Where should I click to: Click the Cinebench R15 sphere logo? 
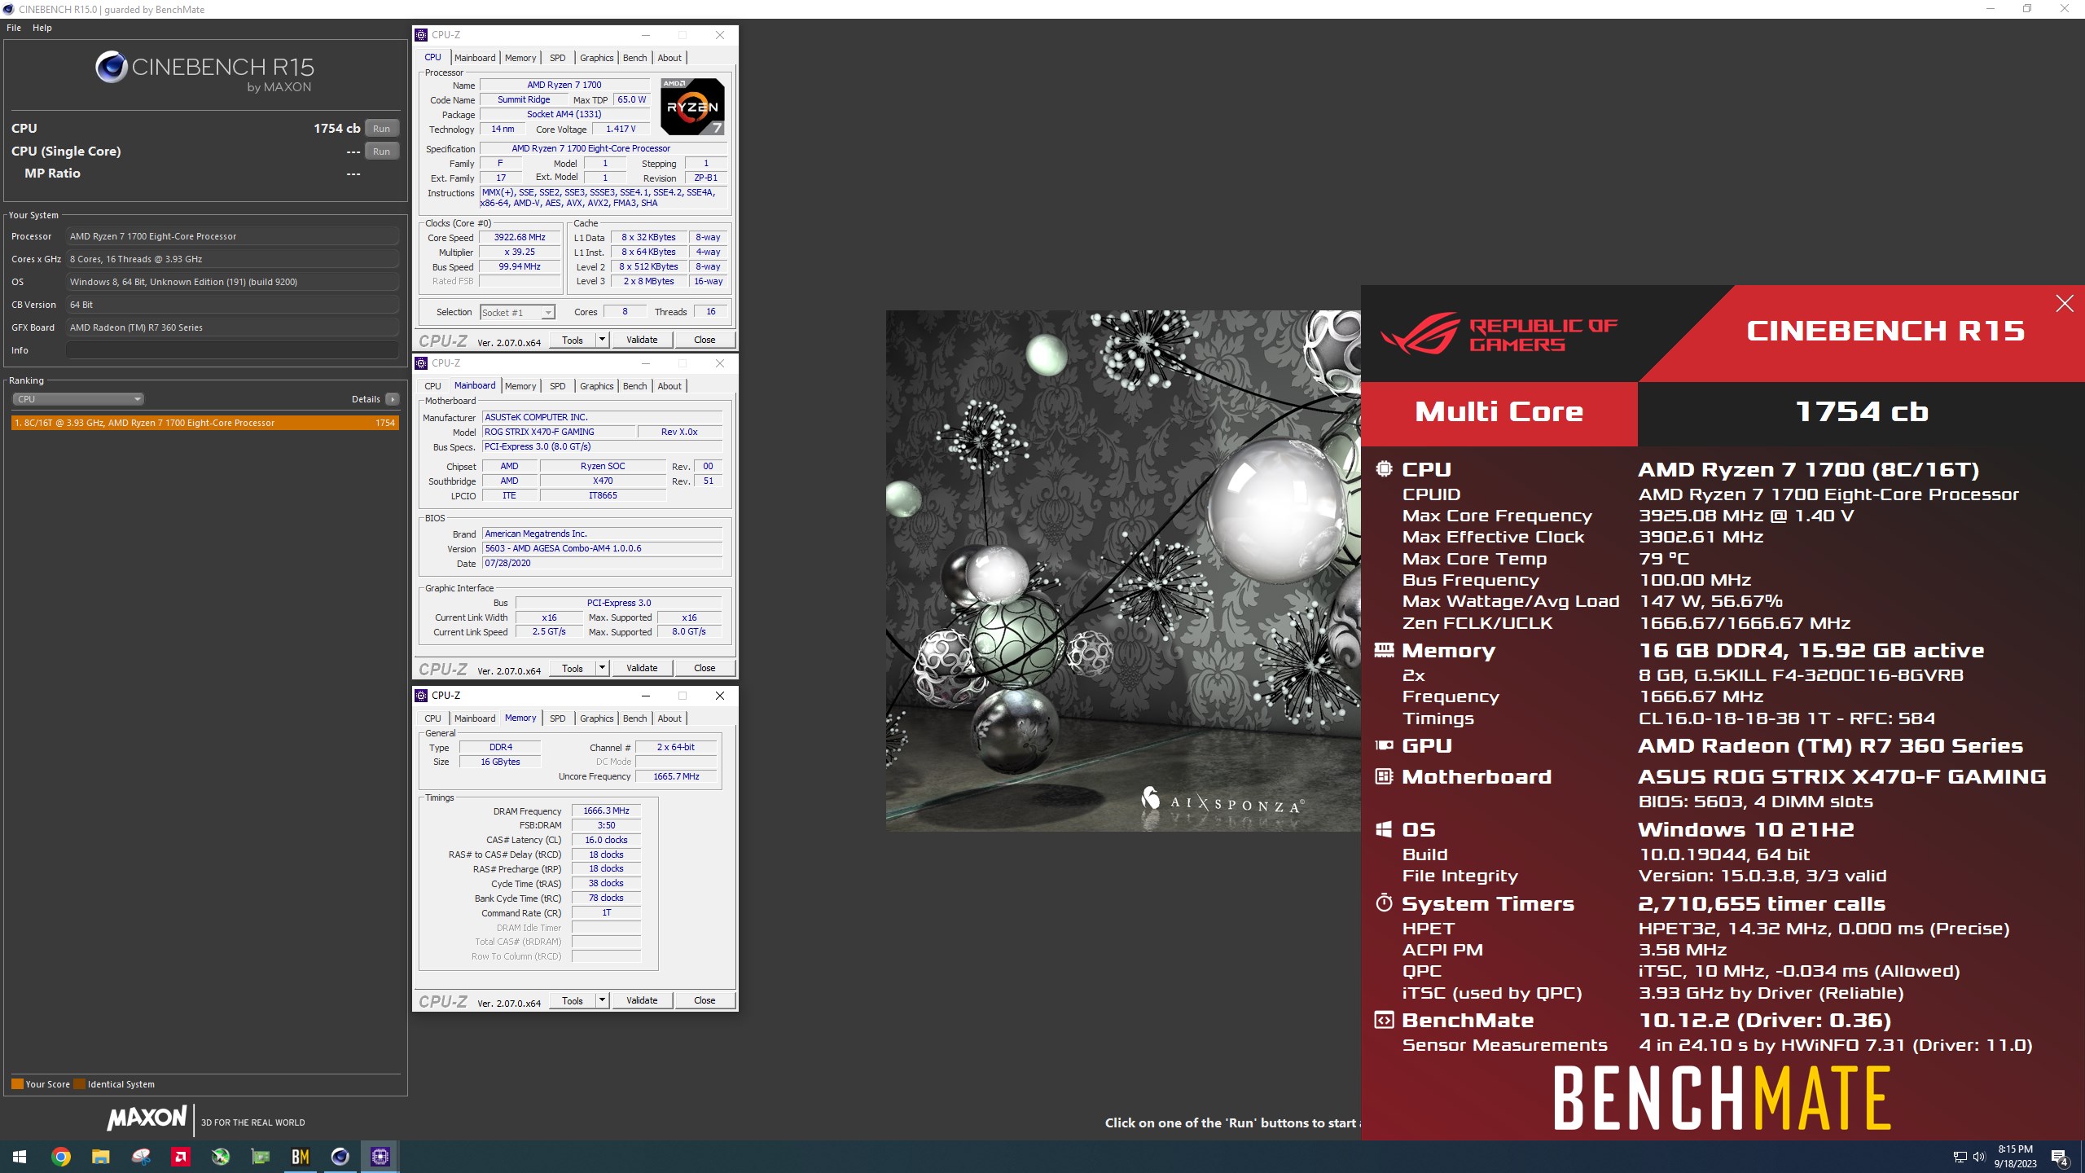112,67
